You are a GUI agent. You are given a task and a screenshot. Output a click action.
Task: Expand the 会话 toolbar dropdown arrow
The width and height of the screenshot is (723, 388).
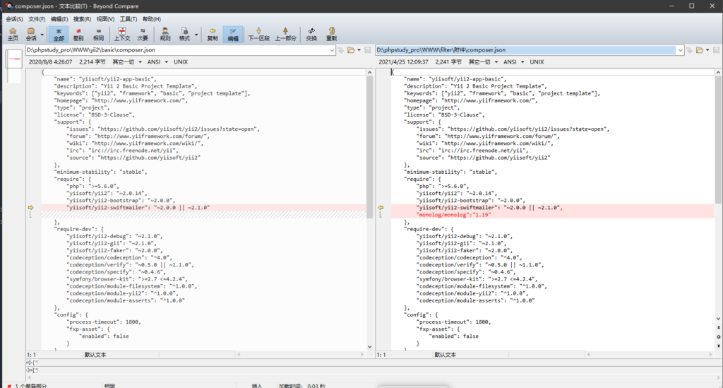tap(42, 34)
